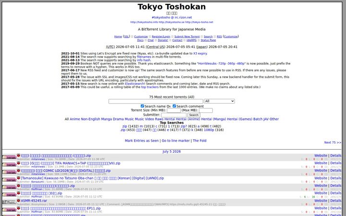This screenshot has height=216, width=346.
Task: Open the Chat link
Action: pyautogui.click(x=151, y=40)
